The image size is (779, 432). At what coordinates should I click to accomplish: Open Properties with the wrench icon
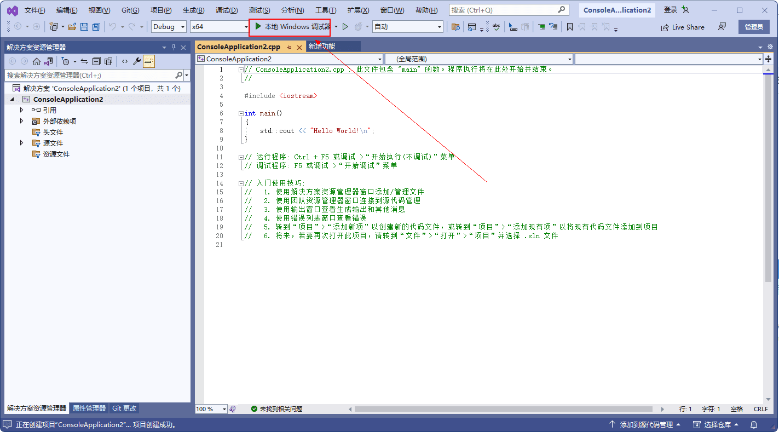(137, 61)
